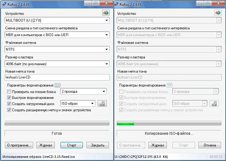The image size is (226, 161).
Task: Click disabled NTFS dropdown in right window
Action: [x=169, y=49]
